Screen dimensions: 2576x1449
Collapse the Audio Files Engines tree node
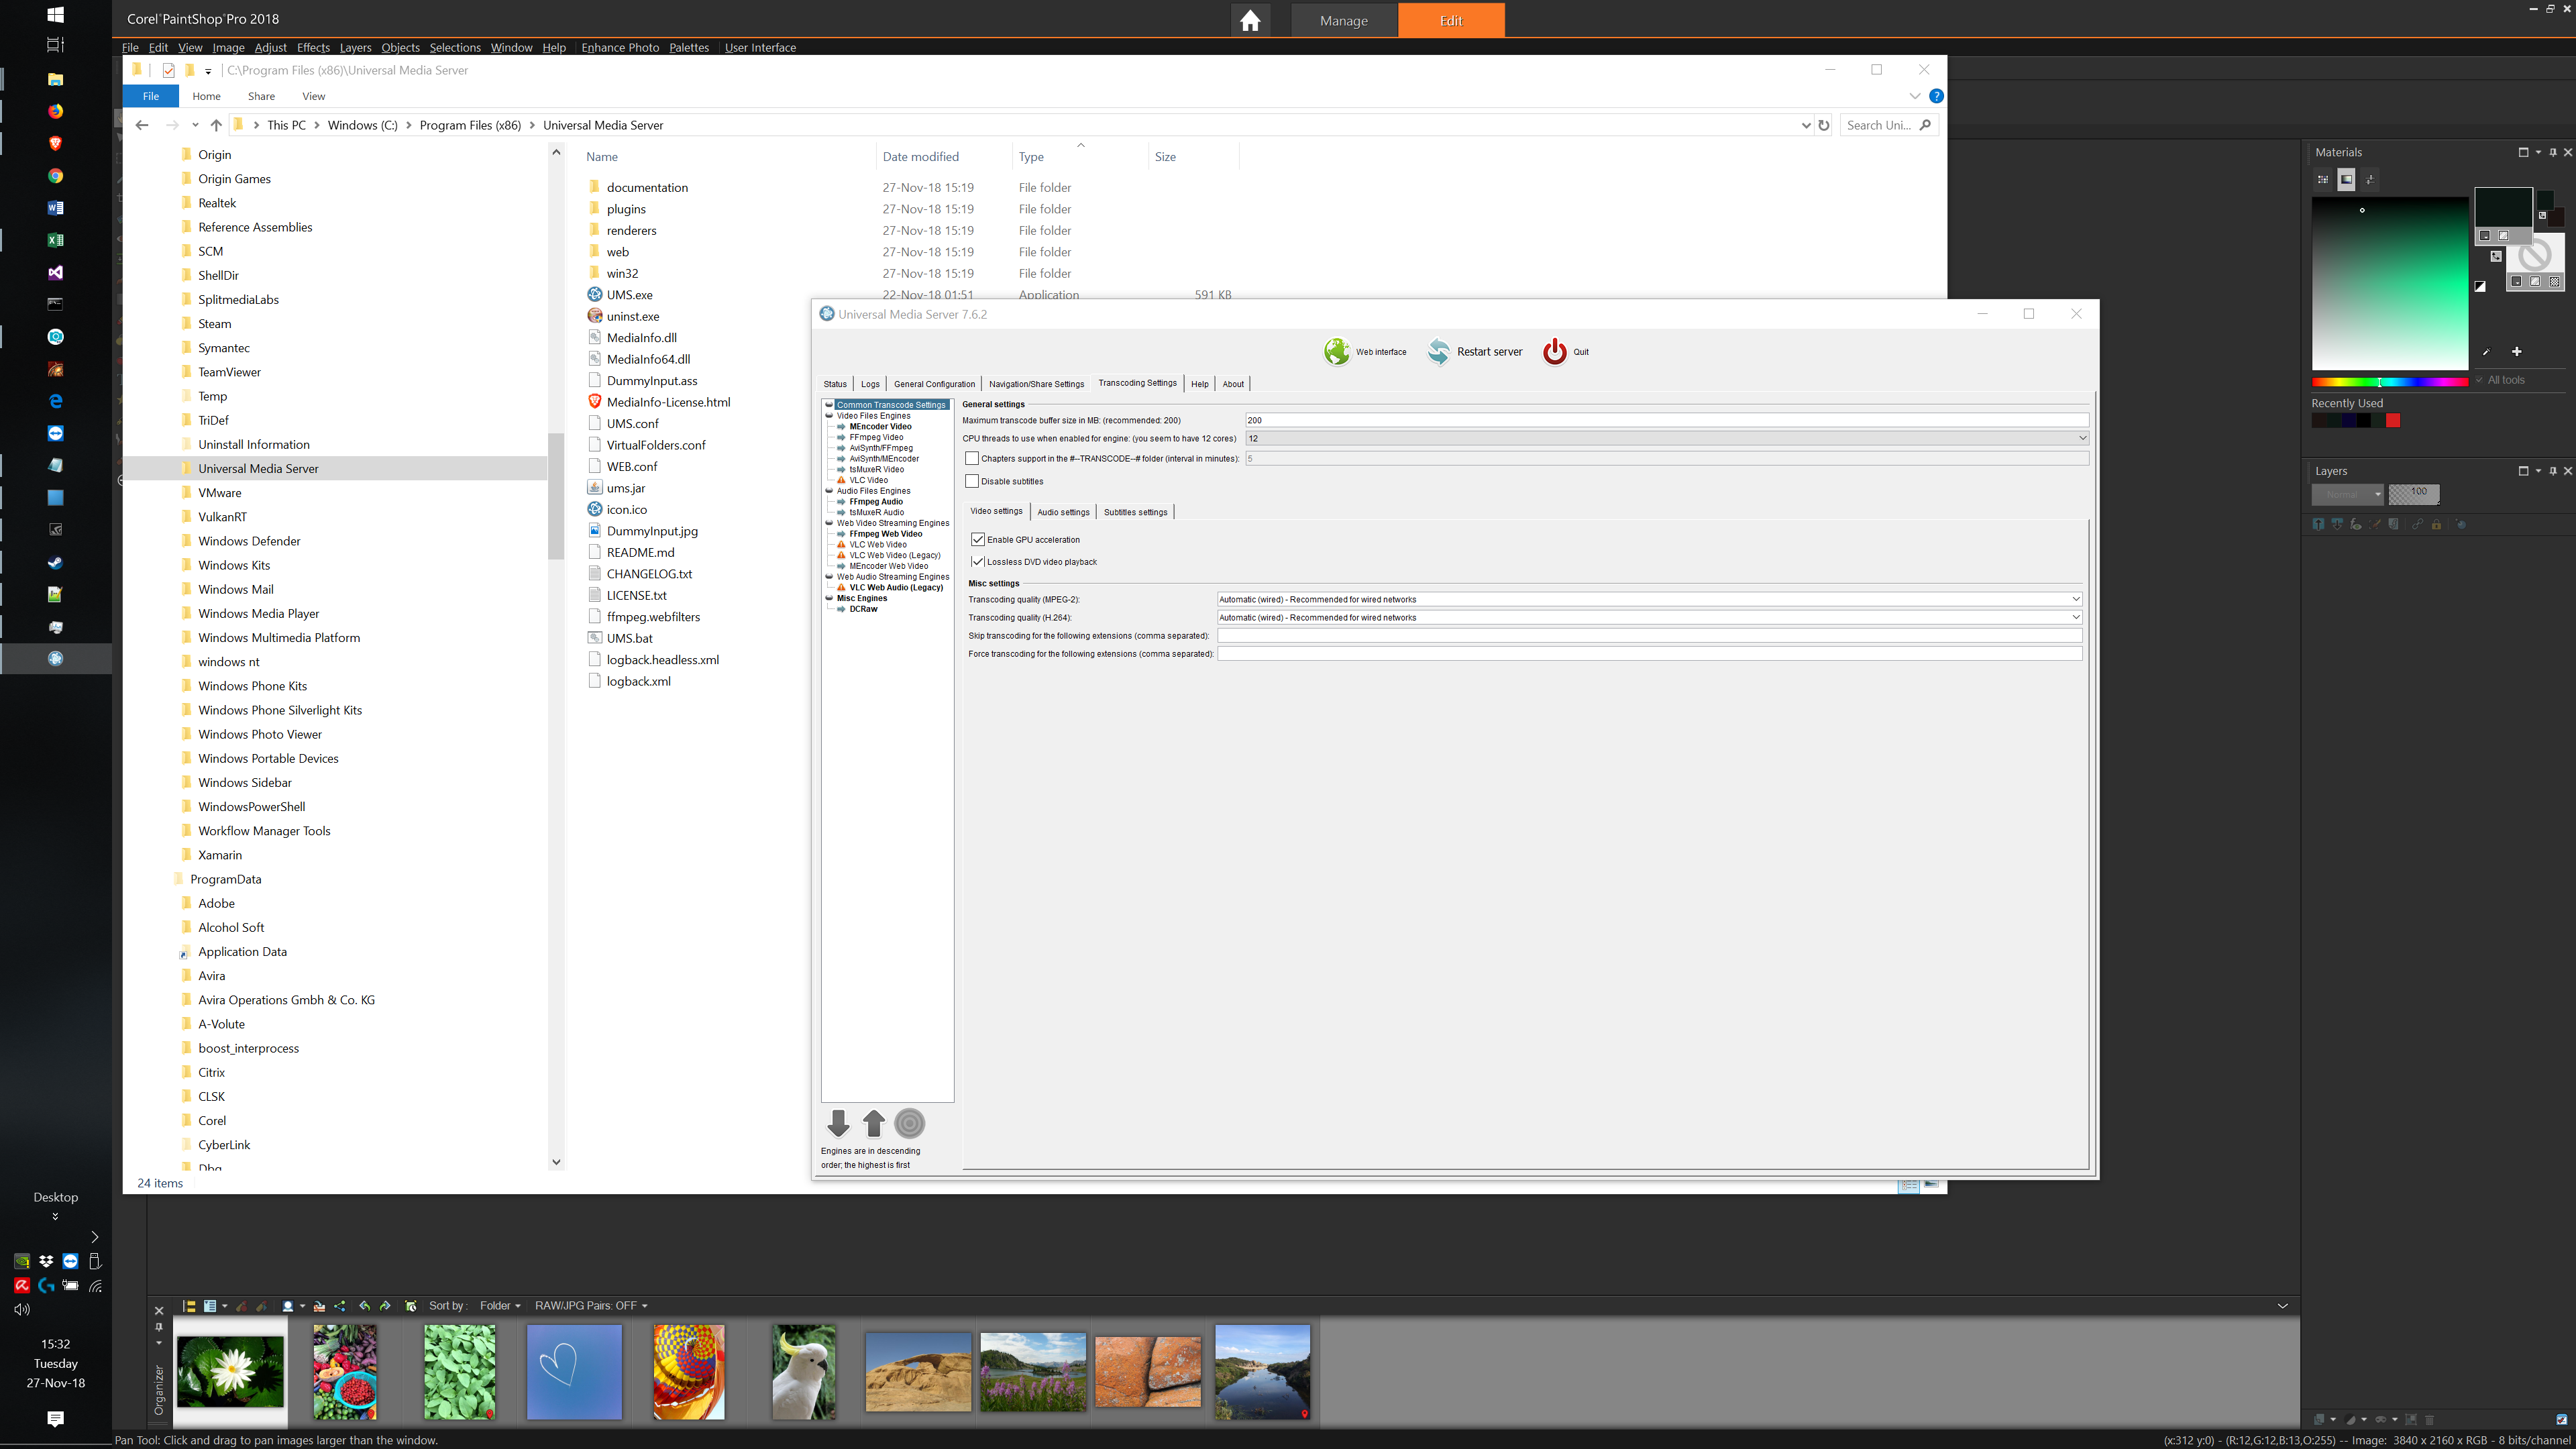coord(829,491)
